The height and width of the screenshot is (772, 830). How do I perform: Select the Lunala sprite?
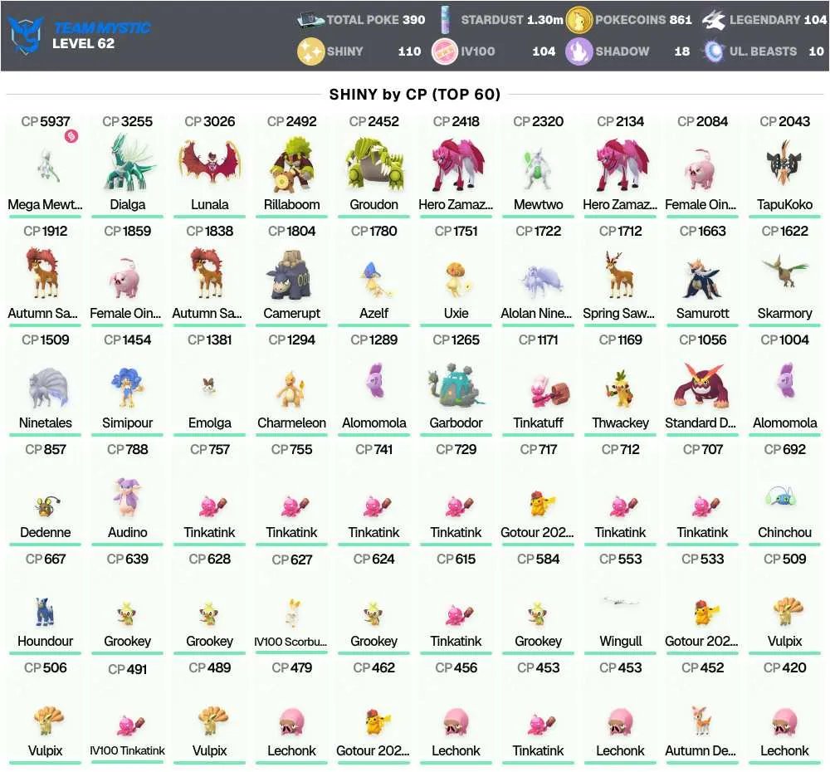210,162
